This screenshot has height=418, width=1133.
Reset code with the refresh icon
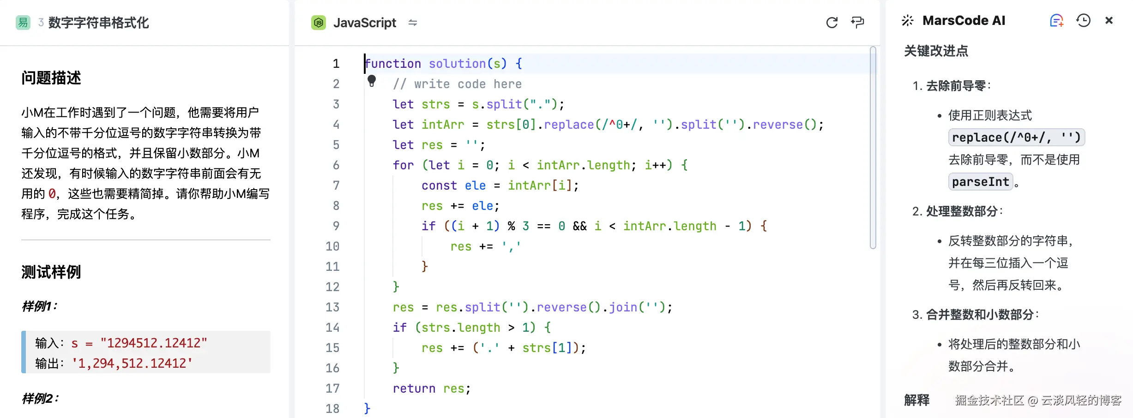click(x=832, y=23)
